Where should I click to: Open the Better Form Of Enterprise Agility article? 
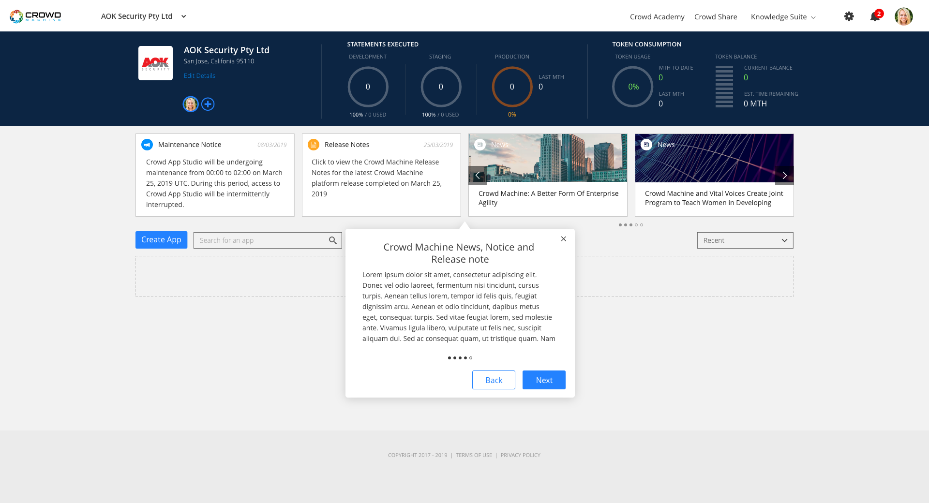548,198
